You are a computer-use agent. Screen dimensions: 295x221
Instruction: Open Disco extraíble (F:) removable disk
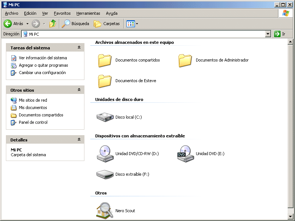pyautogui.click(x=105, y=174)
